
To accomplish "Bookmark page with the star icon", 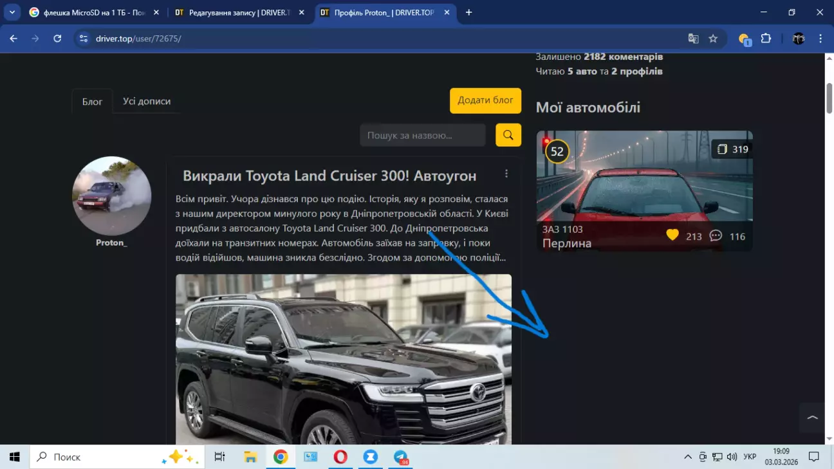I will (x=713, y=39).
